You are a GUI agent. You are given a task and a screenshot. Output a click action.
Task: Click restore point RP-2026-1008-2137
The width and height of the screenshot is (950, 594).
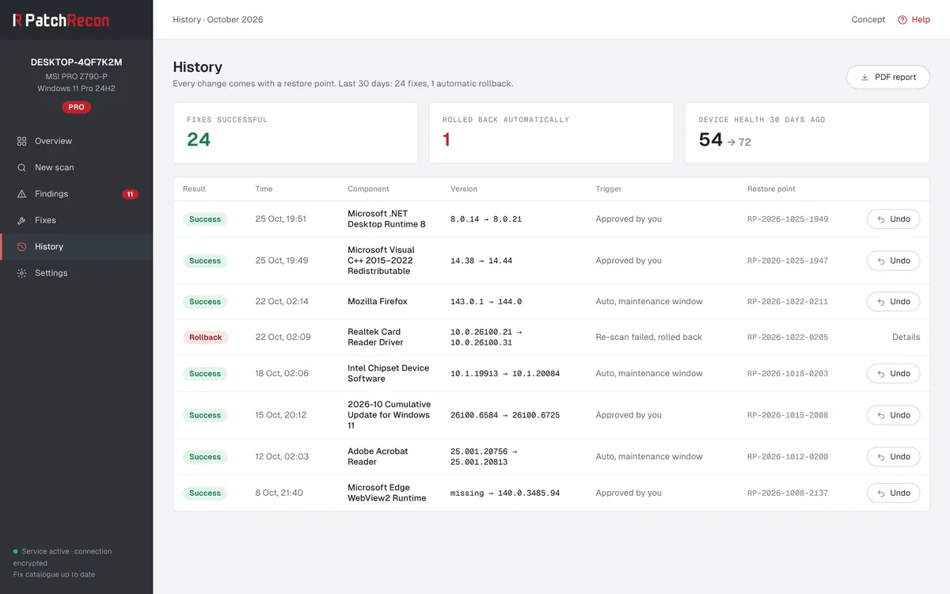tap(788, 493)
